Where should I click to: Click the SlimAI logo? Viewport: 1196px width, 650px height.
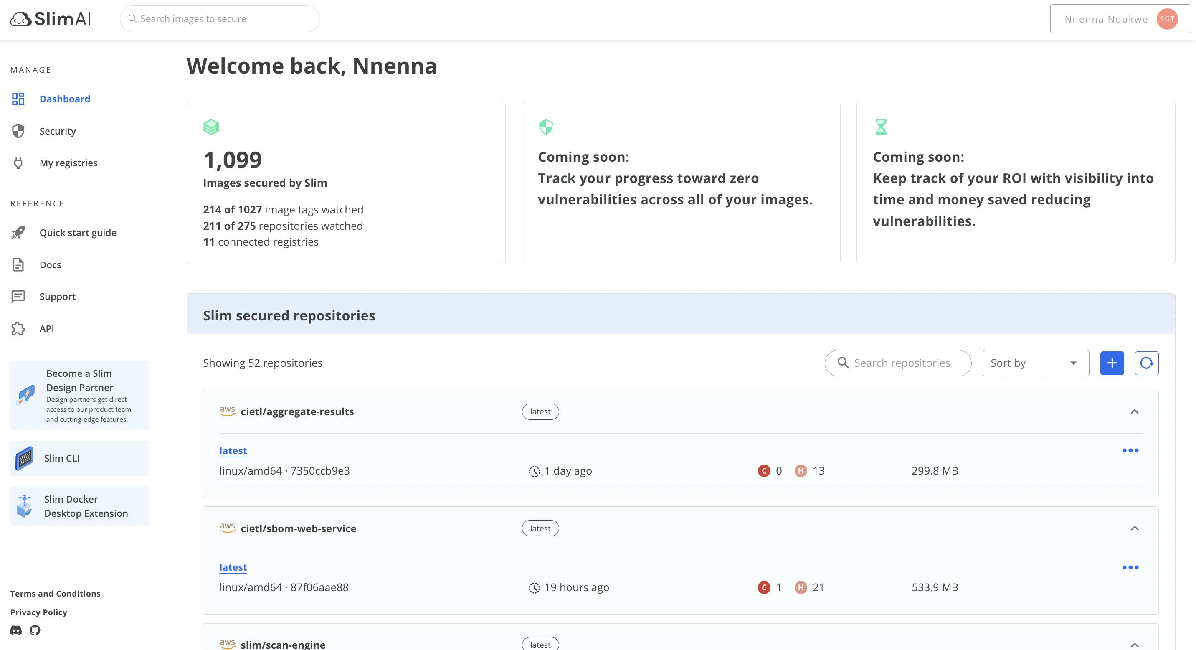point(51,19)
